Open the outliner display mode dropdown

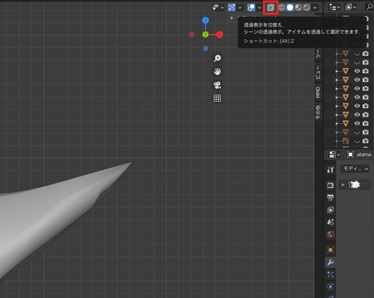coord(351,7)
